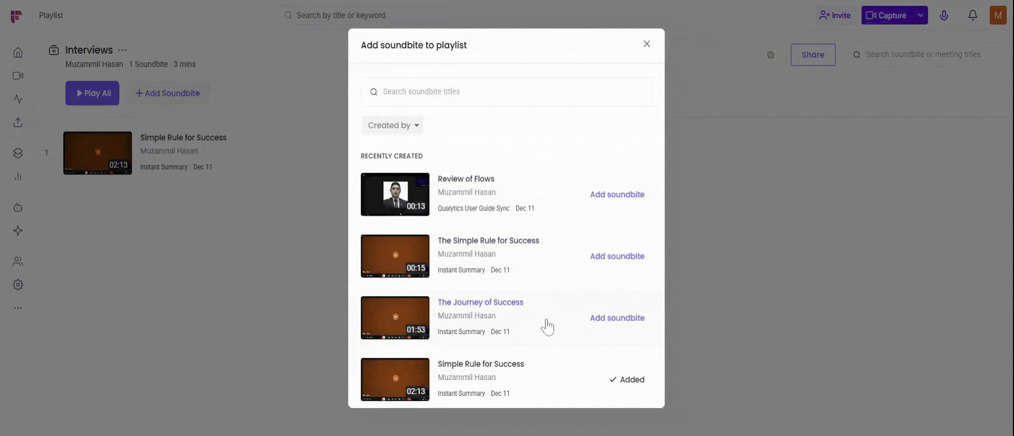Click The Journey of Success title
Image resolution: width=1014 pixels, height=436 pixels.
[x=481, y=302]
